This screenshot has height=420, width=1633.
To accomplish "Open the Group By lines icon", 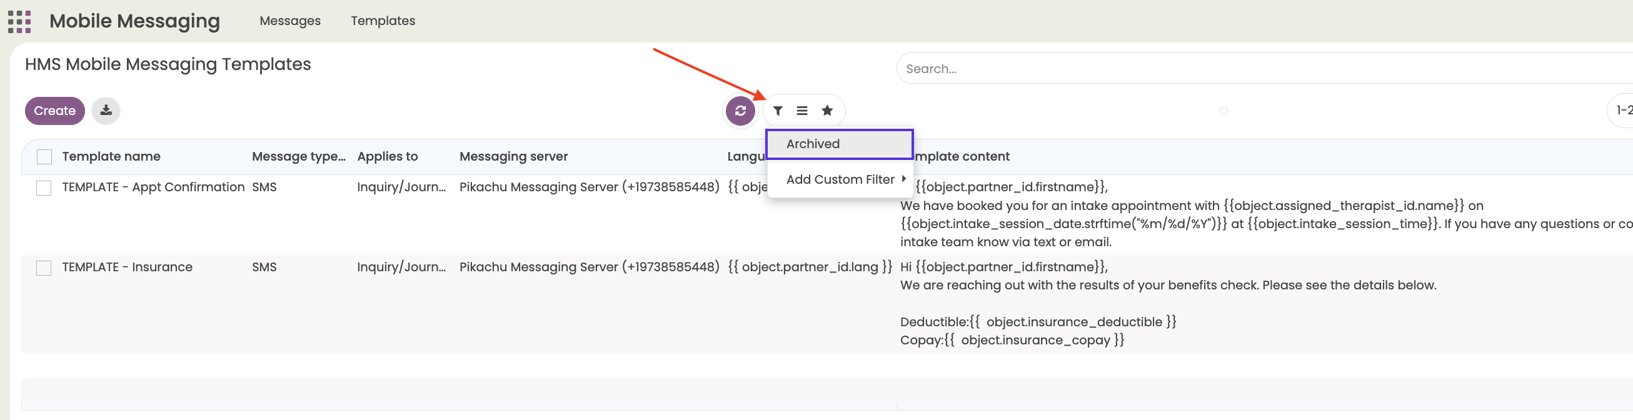I will tap(802, 111).
